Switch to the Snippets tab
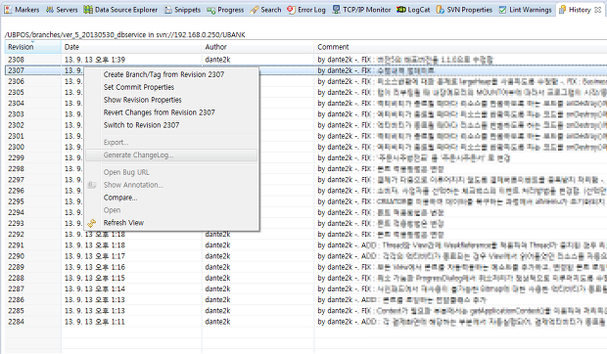 click(183, 10)
